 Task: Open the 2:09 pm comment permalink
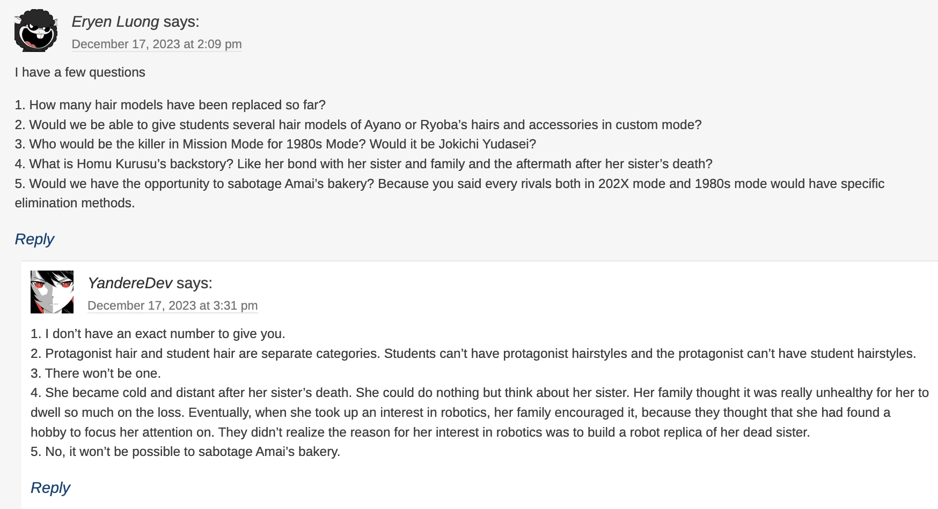(157, 44)
